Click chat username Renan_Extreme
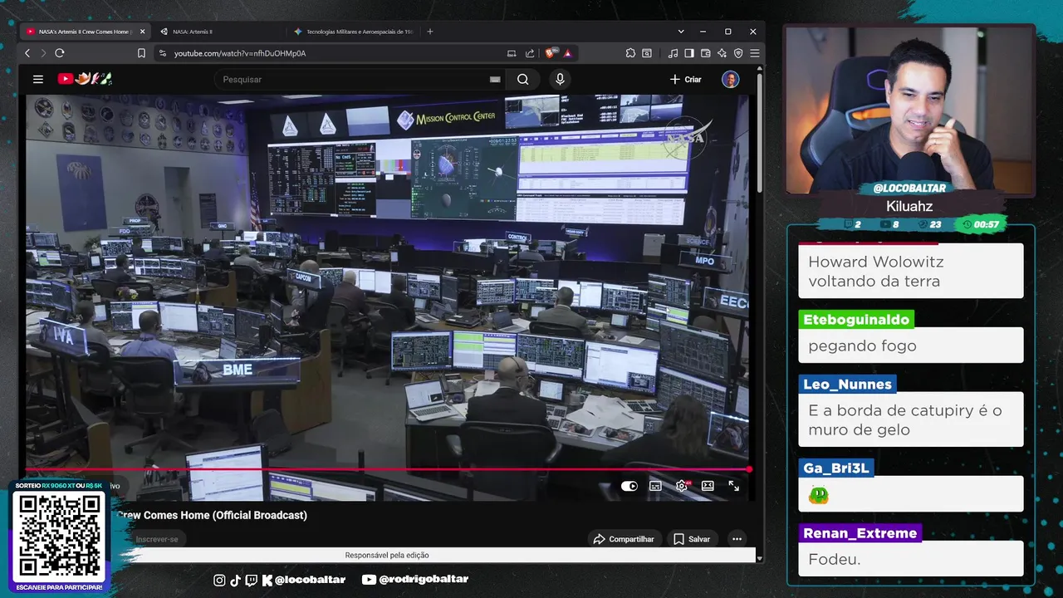This screenshot has width=1063, height=598. pos(860,533)
